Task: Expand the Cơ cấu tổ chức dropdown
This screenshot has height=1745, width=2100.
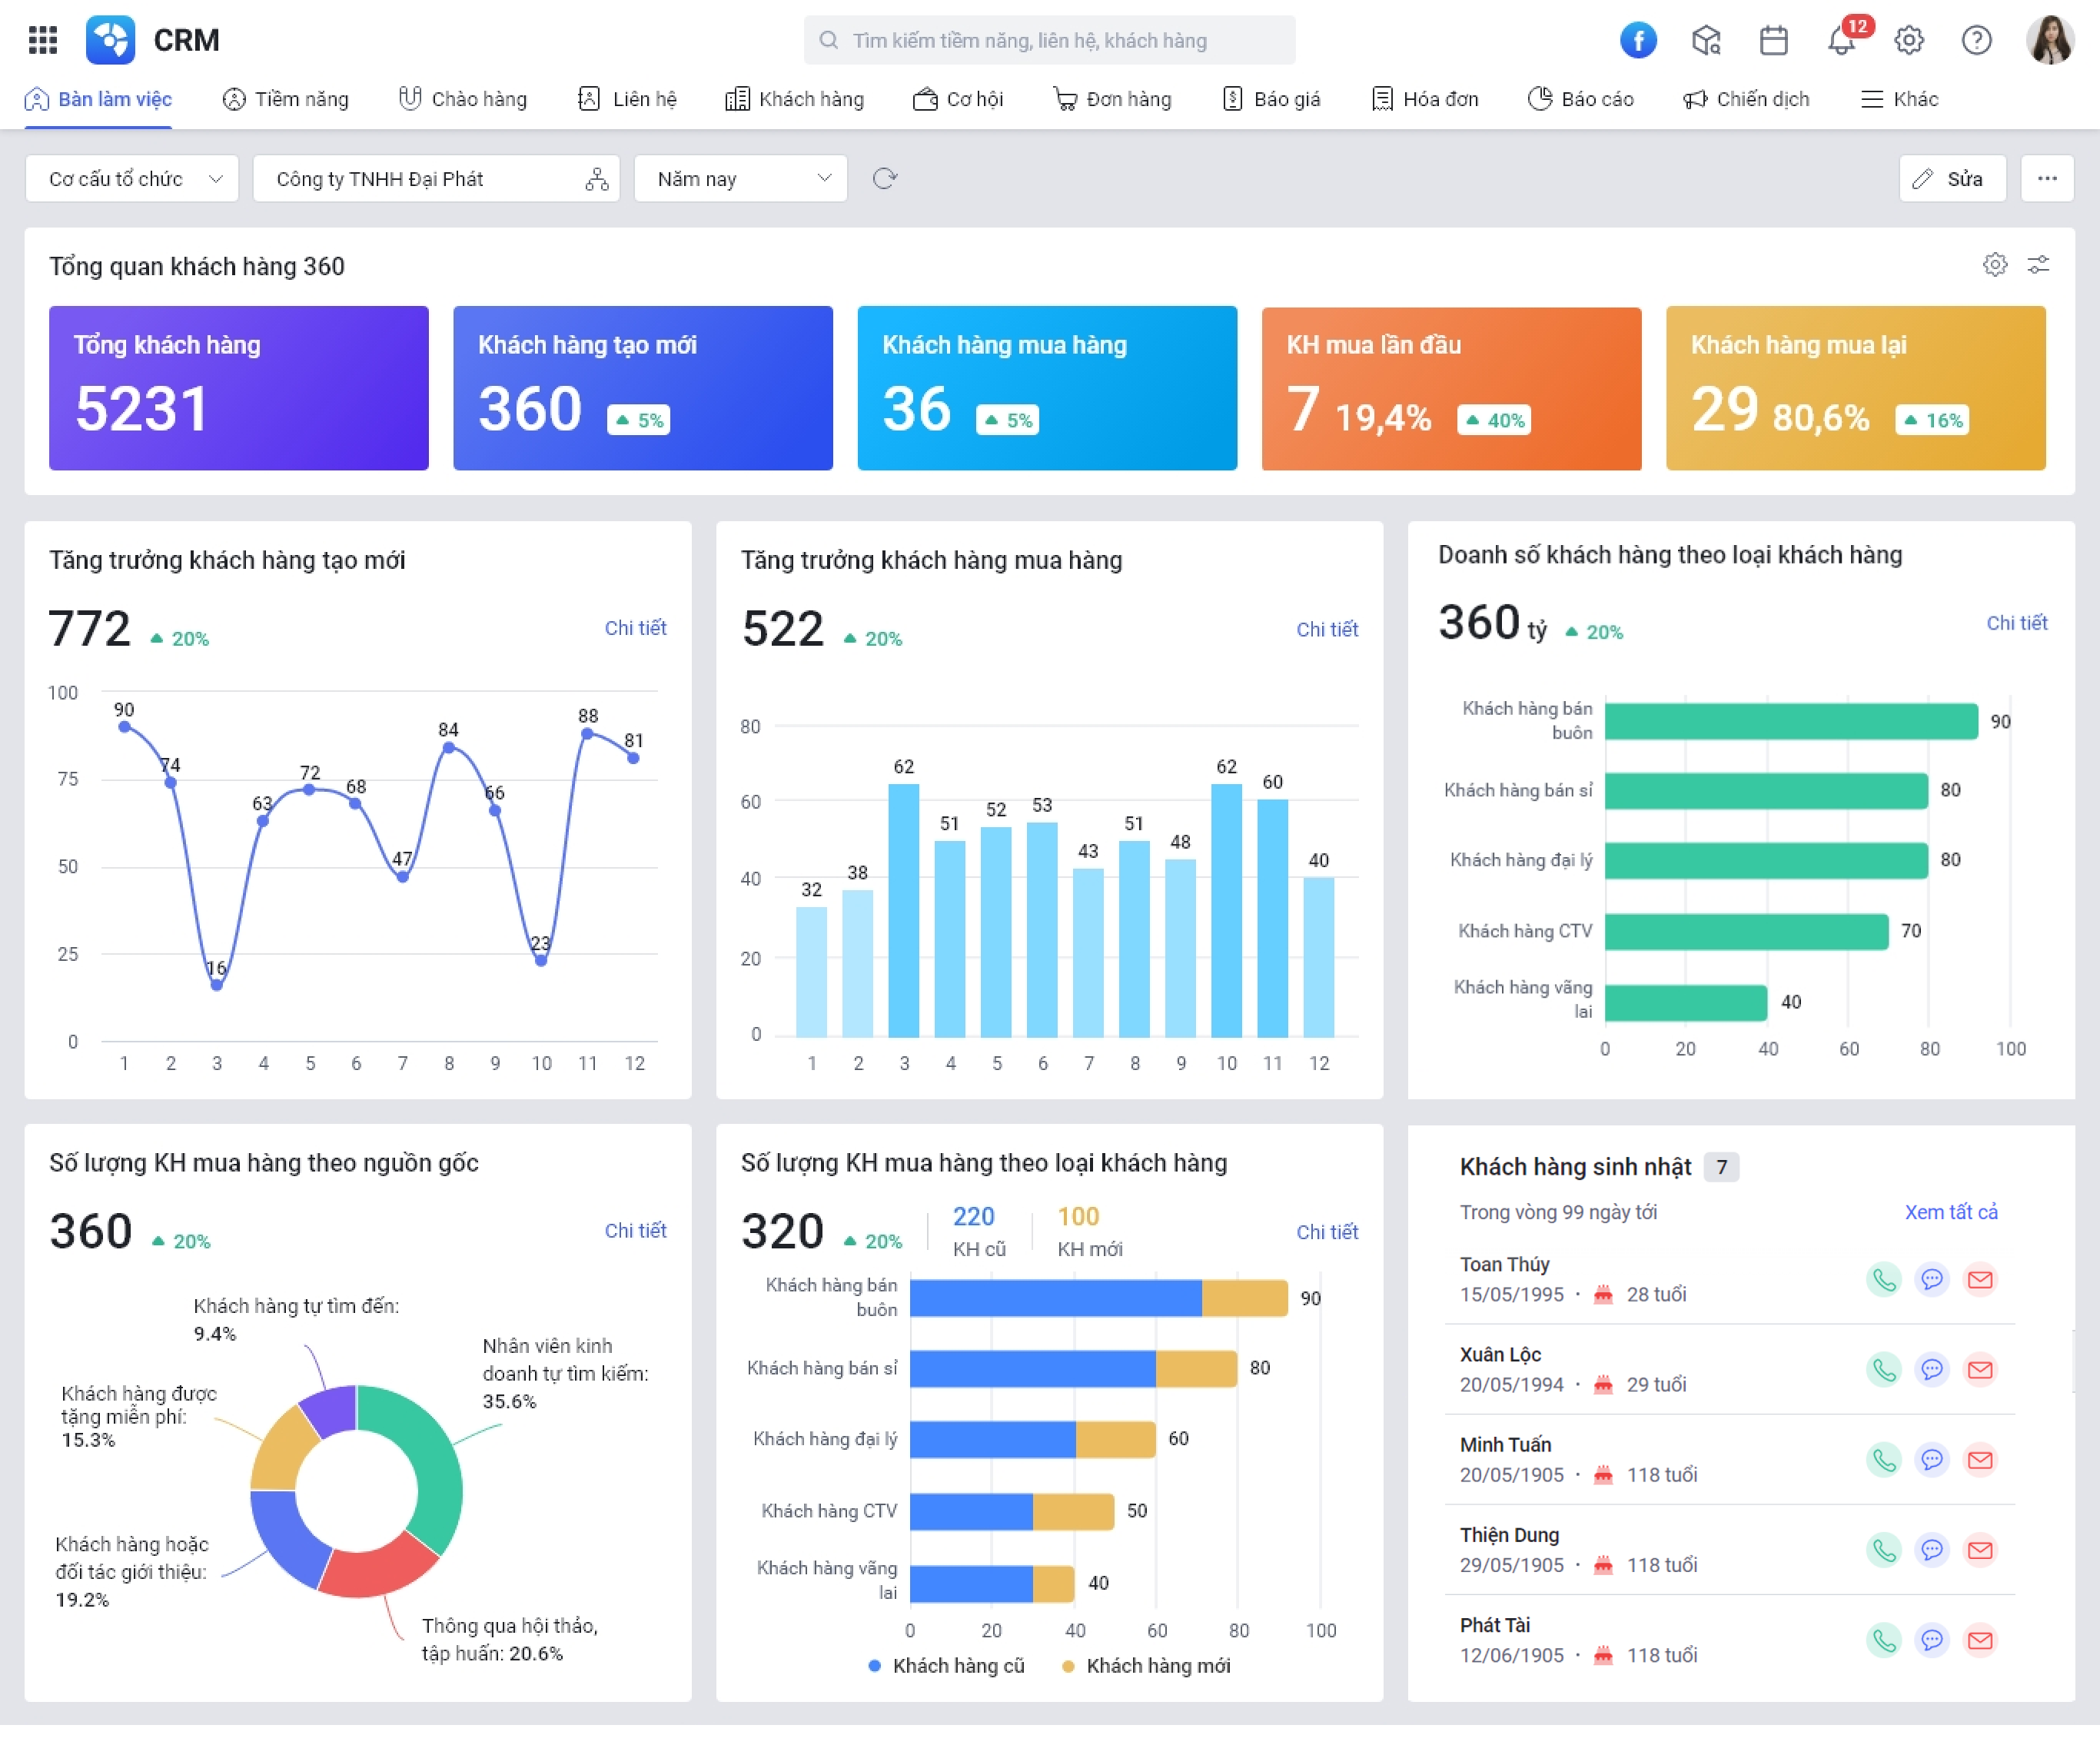Action: point(132,179)
